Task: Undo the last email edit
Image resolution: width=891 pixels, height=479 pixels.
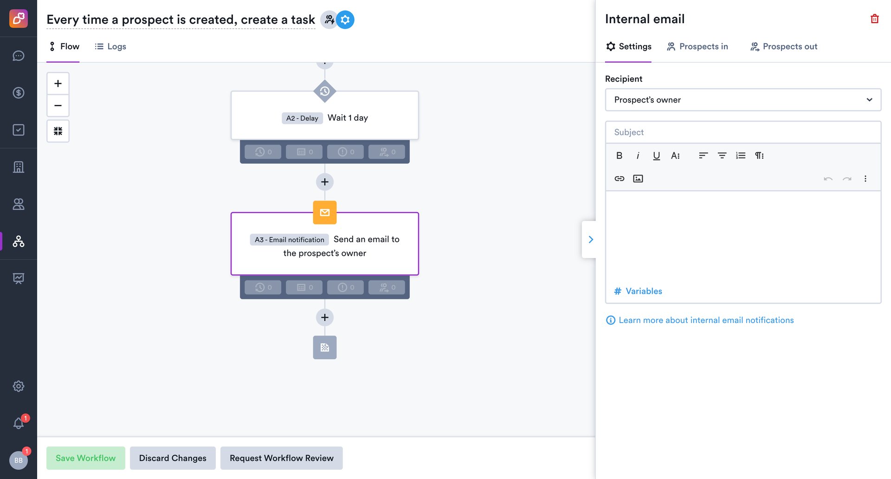Action: coord(828,178)
